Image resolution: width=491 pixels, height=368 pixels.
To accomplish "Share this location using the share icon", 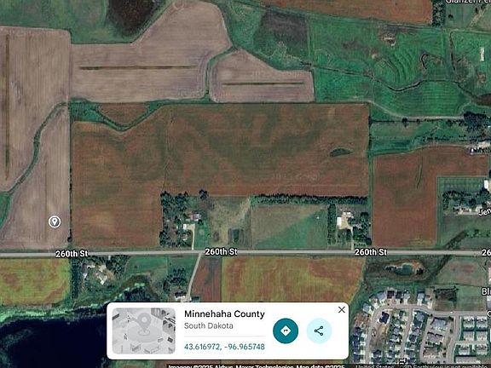I will [x=319, y=331].
